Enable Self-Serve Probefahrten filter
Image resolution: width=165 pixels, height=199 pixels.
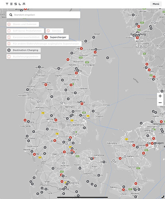25,31
